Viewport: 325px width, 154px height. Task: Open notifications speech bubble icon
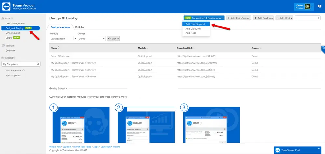pos(319,6)
